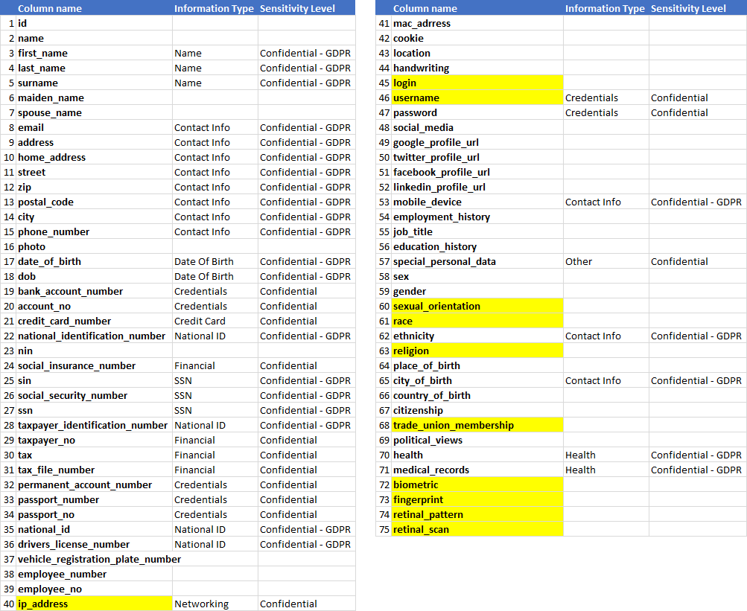The height and width of the screenshot is (611, 747).
Task: Click the 'Financial' cell beside social_insurance_number
Action: point(214,365)
